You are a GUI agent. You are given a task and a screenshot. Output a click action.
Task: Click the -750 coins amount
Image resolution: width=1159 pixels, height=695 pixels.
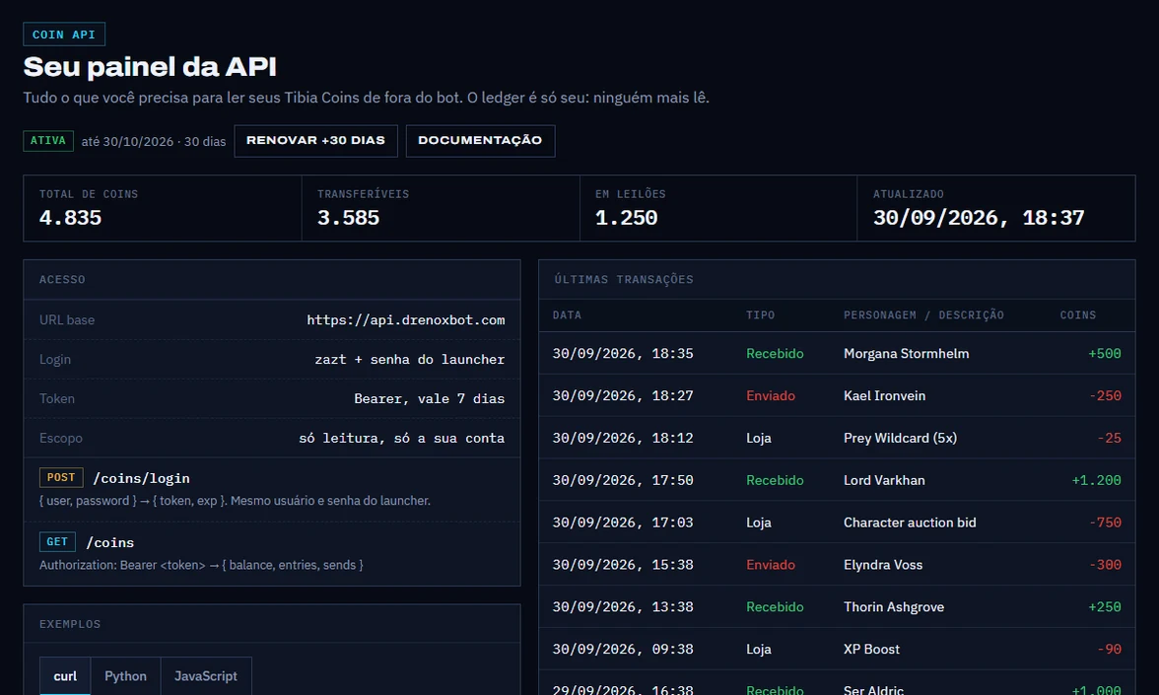pyautogui.click(x=1105, y=522)
